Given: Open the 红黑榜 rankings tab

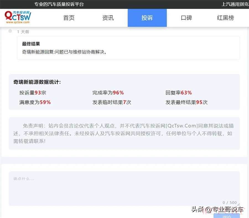Looking at the screenshot, I should pyautogui.click(x=225, y=18).
